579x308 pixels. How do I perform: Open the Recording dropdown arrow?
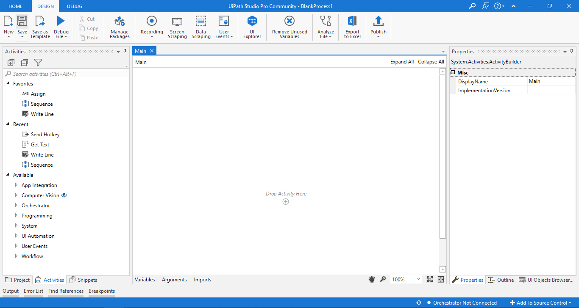[152, 37]
